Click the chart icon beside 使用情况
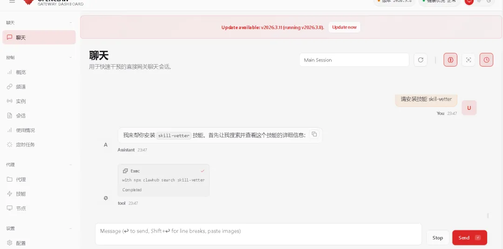This screenshot has height=249, width=503. tap(10, 130)
